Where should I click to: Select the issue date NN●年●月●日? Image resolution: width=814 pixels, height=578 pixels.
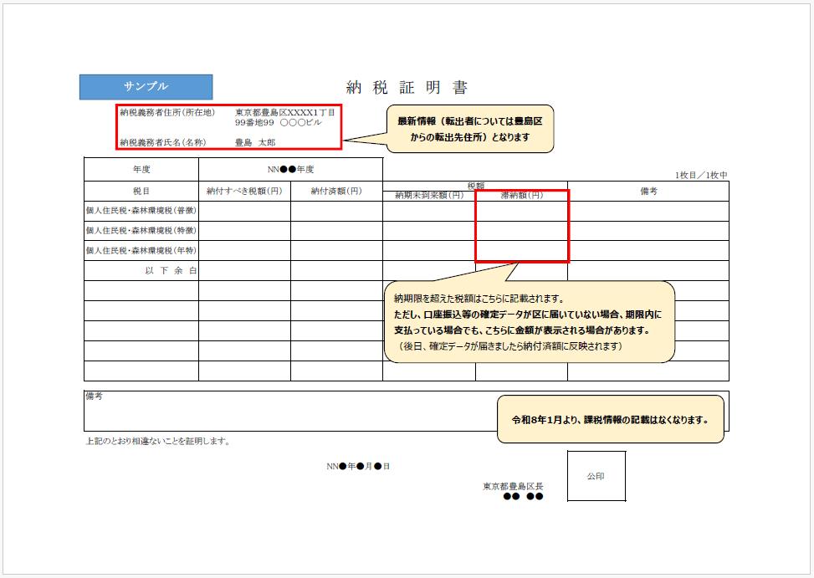(358, 466)
